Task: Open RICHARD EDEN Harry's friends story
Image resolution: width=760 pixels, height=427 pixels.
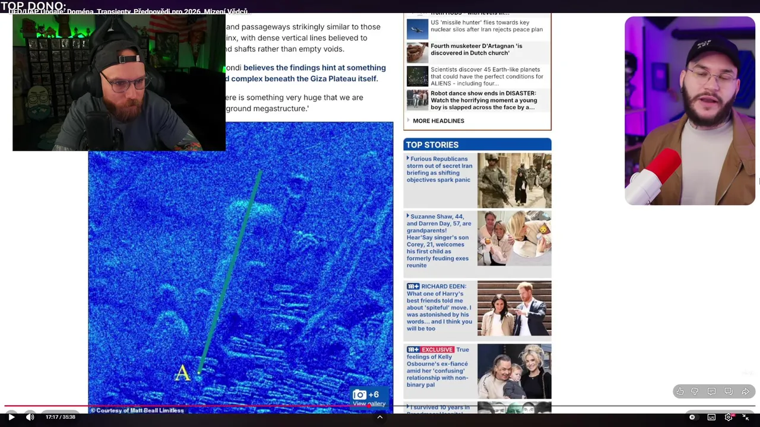Action: click(439, 307)
